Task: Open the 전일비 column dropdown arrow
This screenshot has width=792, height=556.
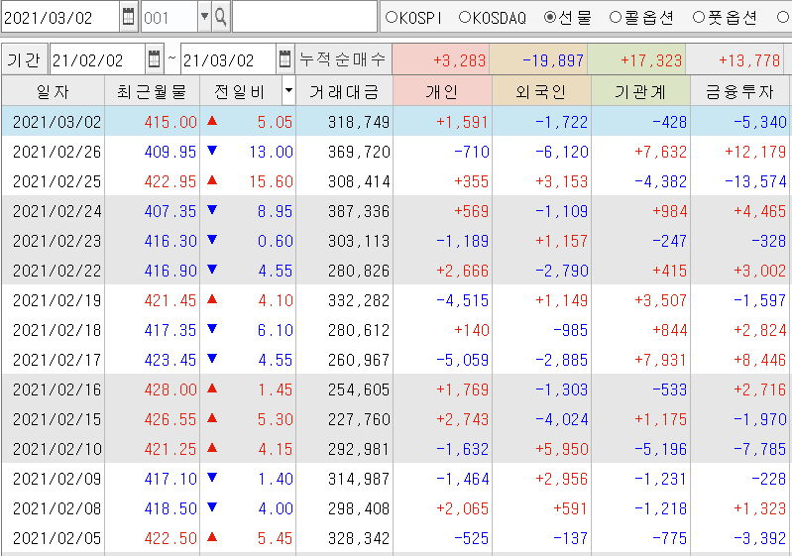Action: coord(288,91)
